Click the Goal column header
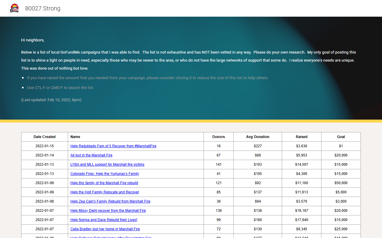This screenshot has height=238, width=382. coord(341,137)
